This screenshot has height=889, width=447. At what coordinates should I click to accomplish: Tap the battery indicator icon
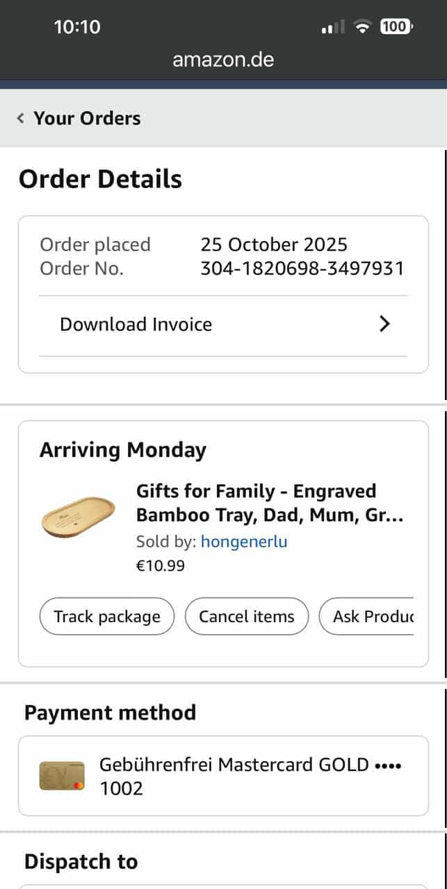click(396, 27)
